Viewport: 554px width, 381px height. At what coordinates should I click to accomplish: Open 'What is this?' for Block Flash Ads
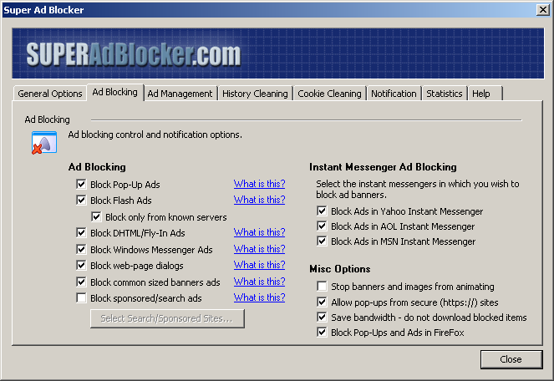pos(259,200)
